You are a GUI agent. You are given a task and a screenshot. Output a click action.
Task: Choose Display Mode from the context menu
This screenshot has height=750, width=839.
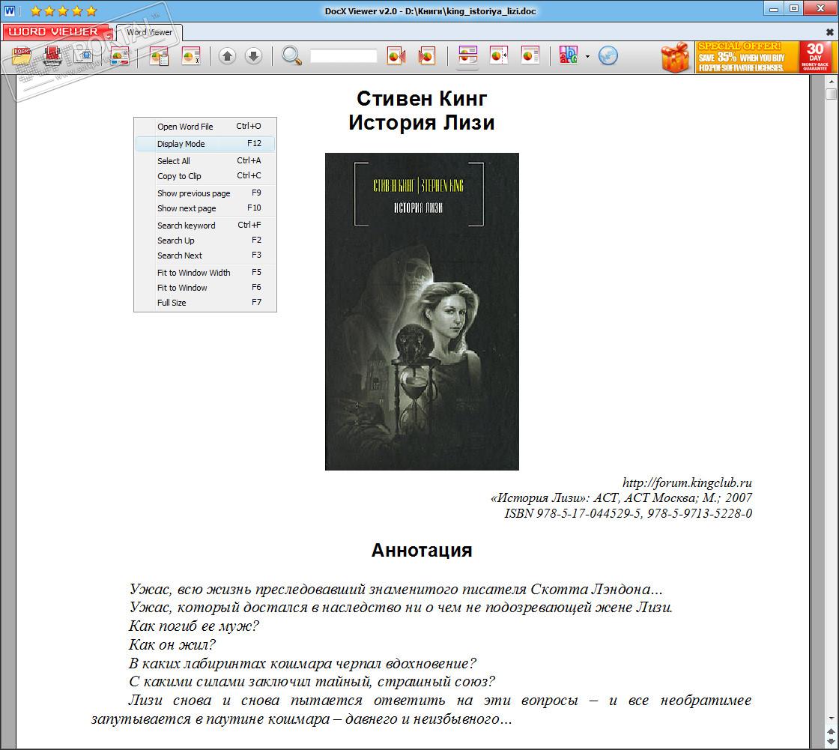(x=205, y=143)
